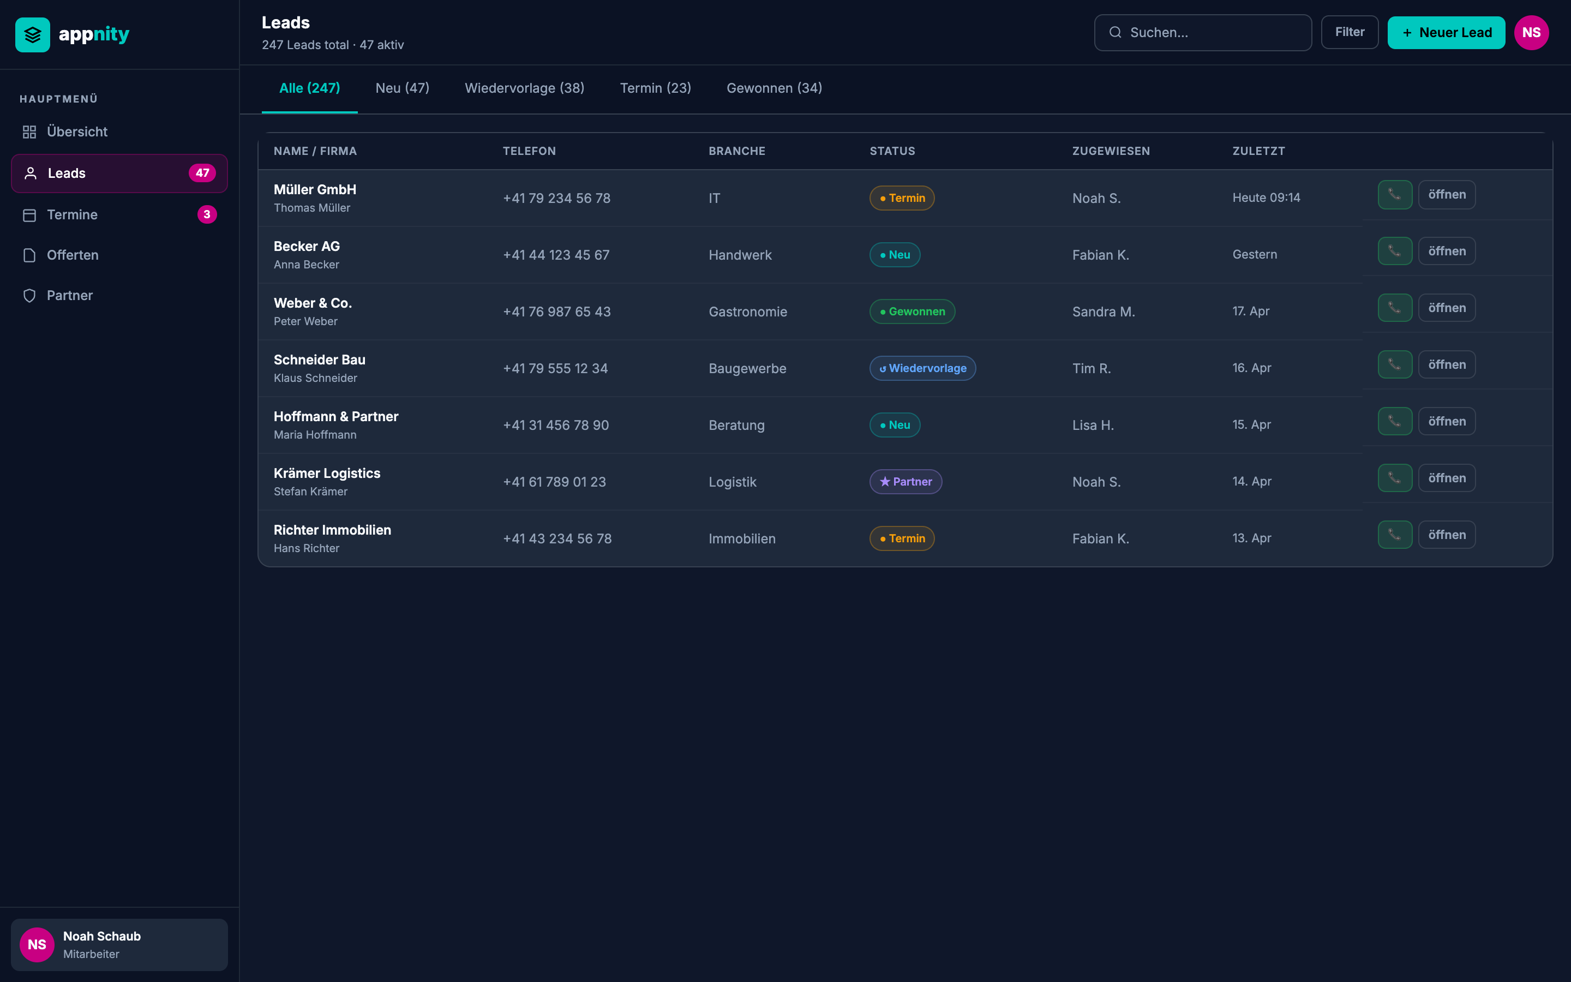The image size is (1571, 982).
Task: Click the search magnifier icon
Action: [1114, 33]
